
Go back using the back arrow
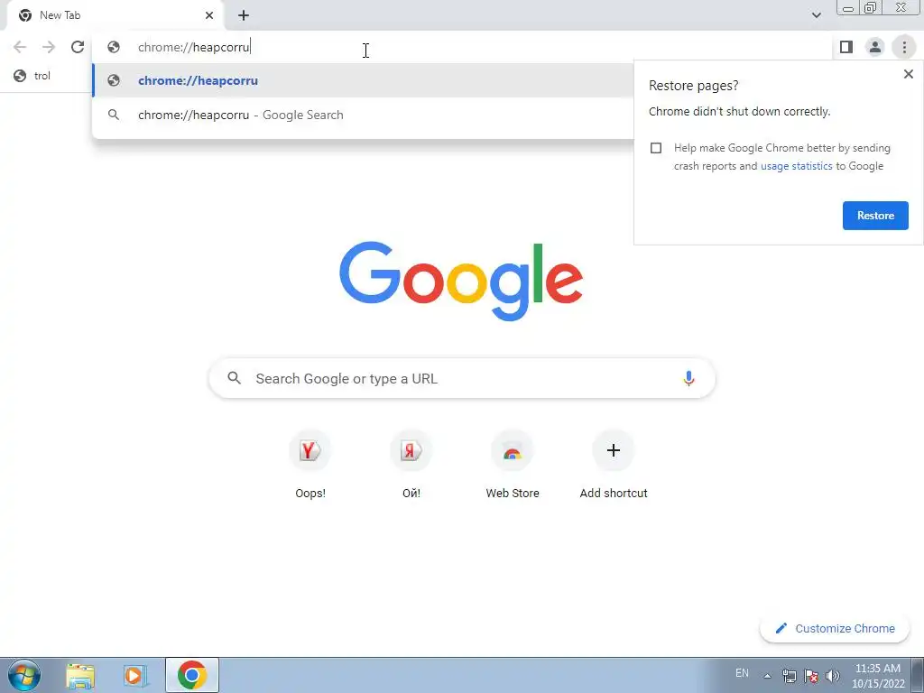coord(20,47)
